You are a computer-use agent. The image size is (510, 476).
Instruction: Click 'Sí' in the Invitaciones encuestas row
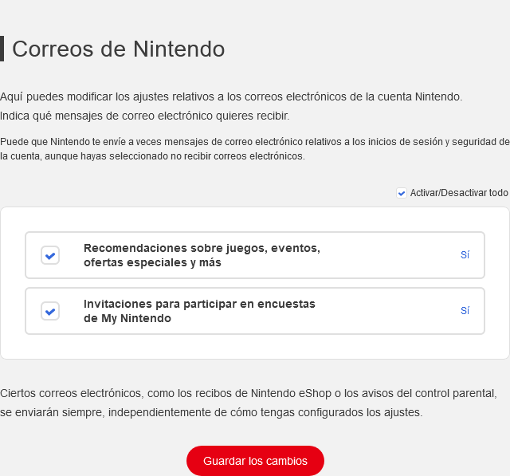465,311
